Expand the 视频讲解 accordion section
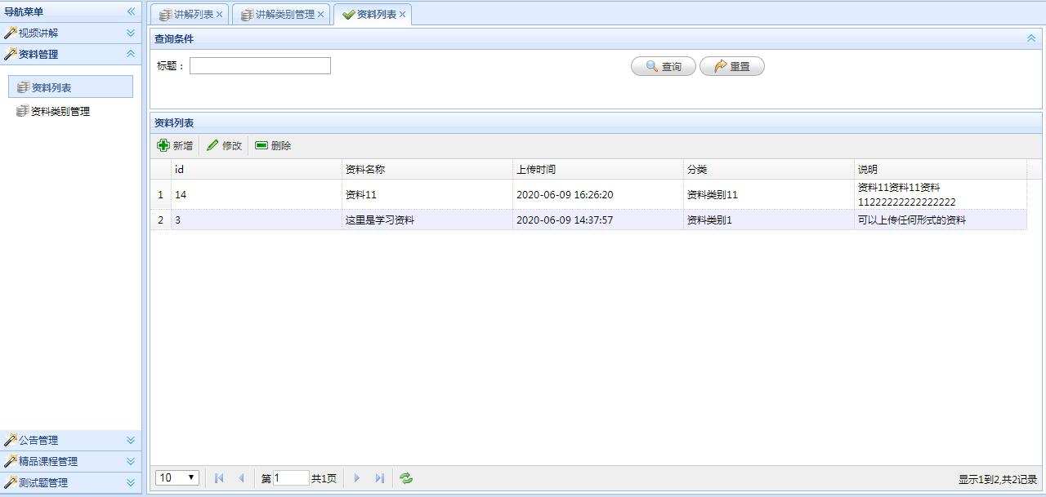Image resolution: width=1046 pixels, height=497 pixels. coord(131,33)
